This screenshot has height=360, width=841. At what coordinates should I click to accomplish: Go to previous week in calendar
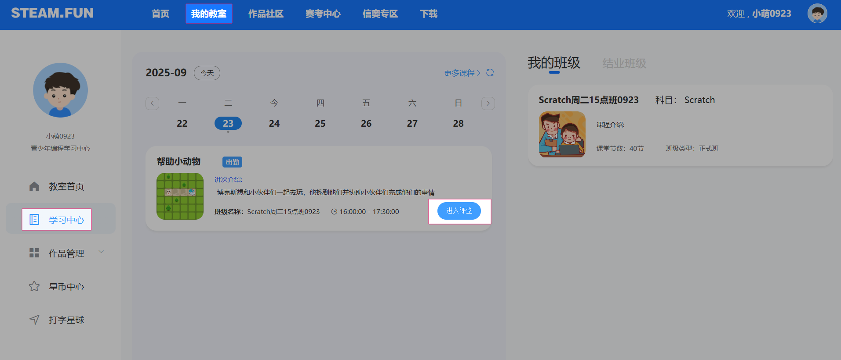click(152, 103)
